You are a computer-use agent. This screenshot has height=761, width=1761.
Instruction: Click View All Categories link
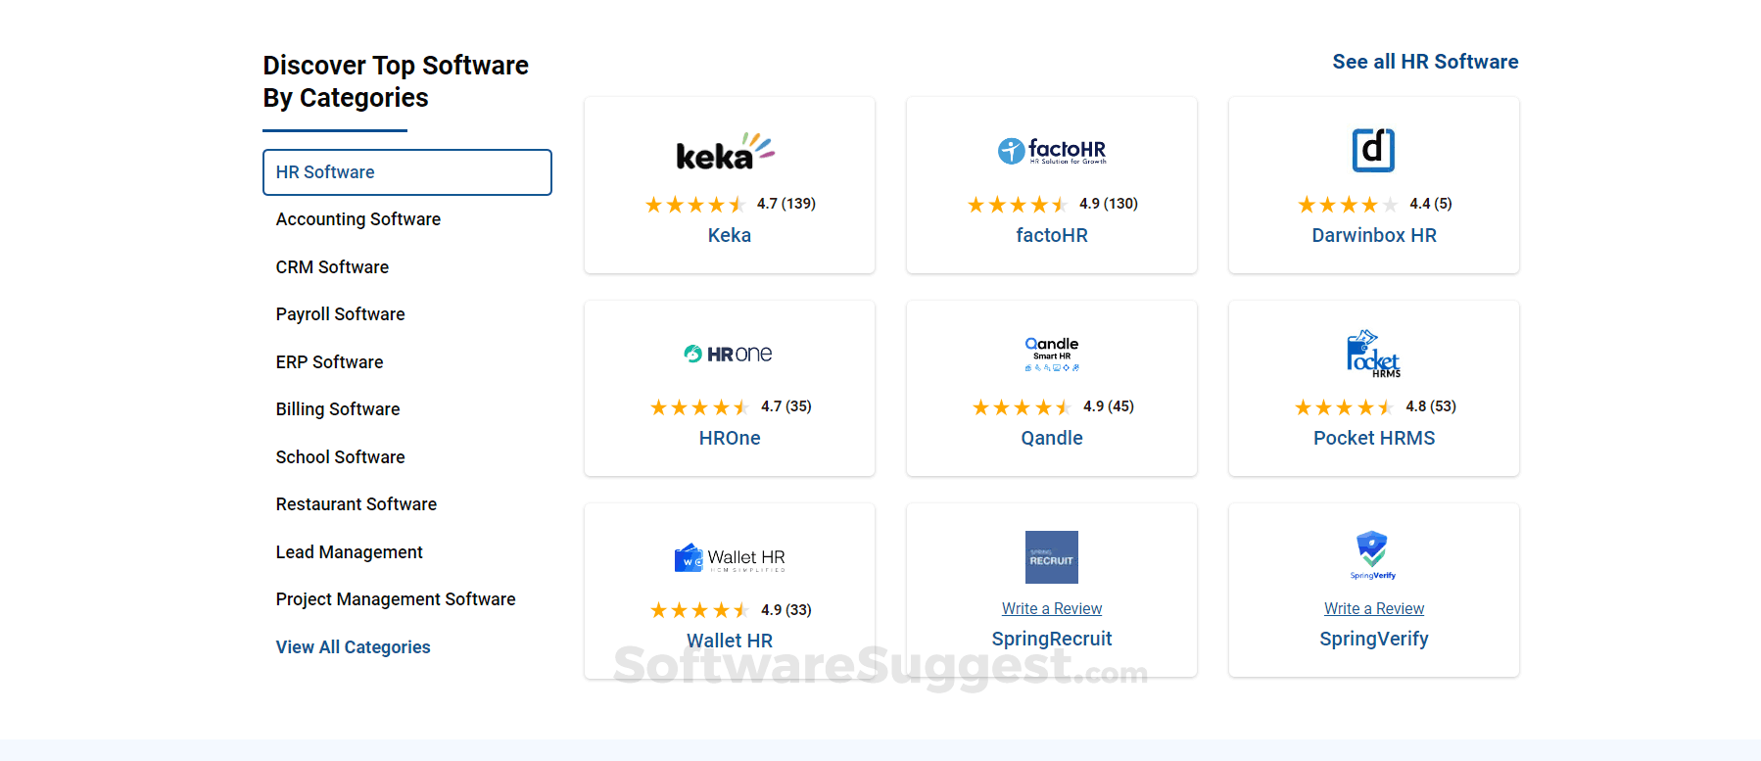[x=353, y=647]
